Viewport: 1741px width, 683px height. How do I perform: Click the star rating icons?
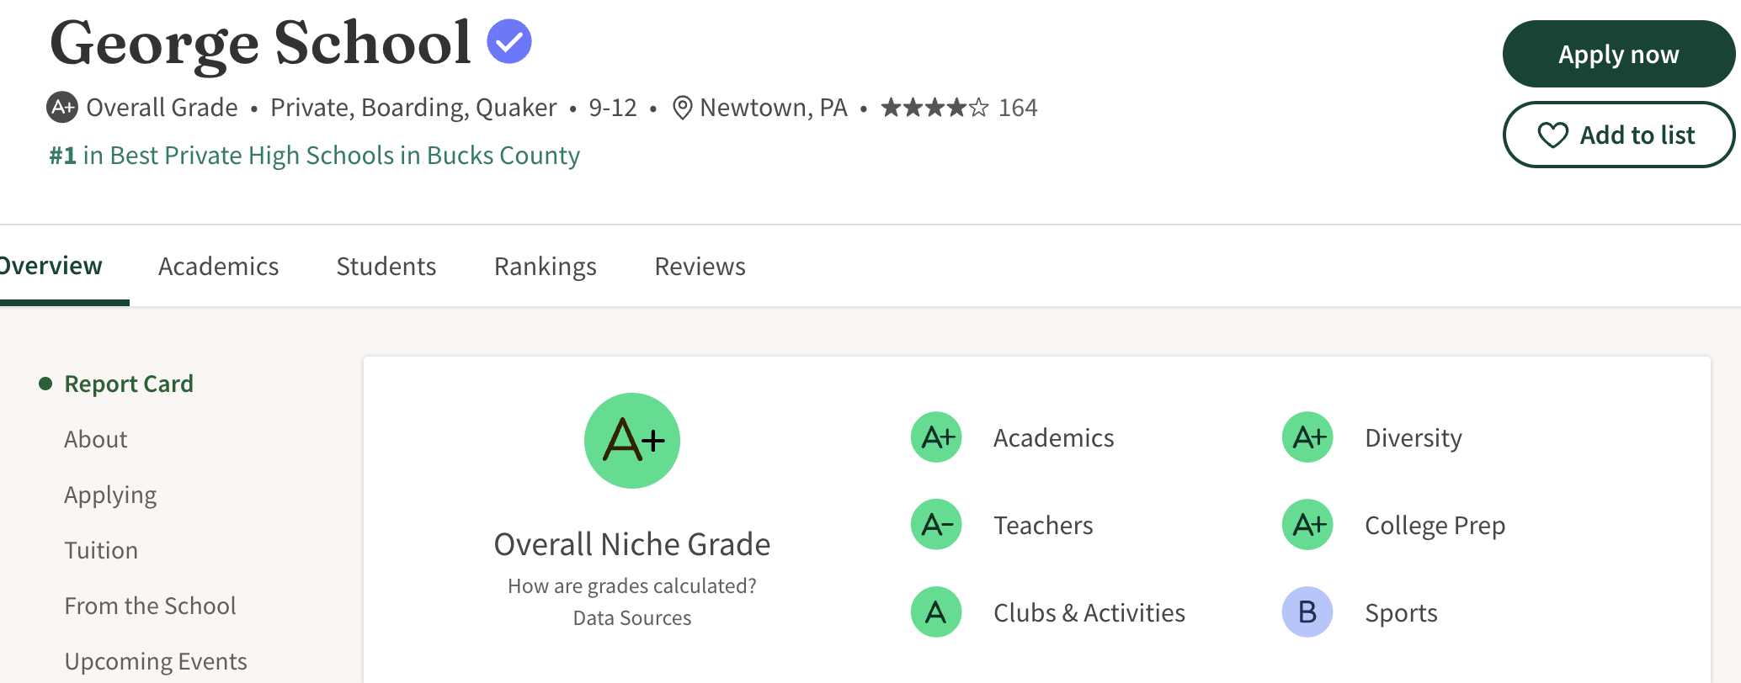934,108
